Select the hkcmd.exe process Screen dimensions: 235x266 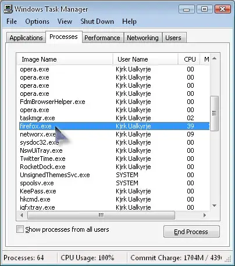(x=115, y=199)
